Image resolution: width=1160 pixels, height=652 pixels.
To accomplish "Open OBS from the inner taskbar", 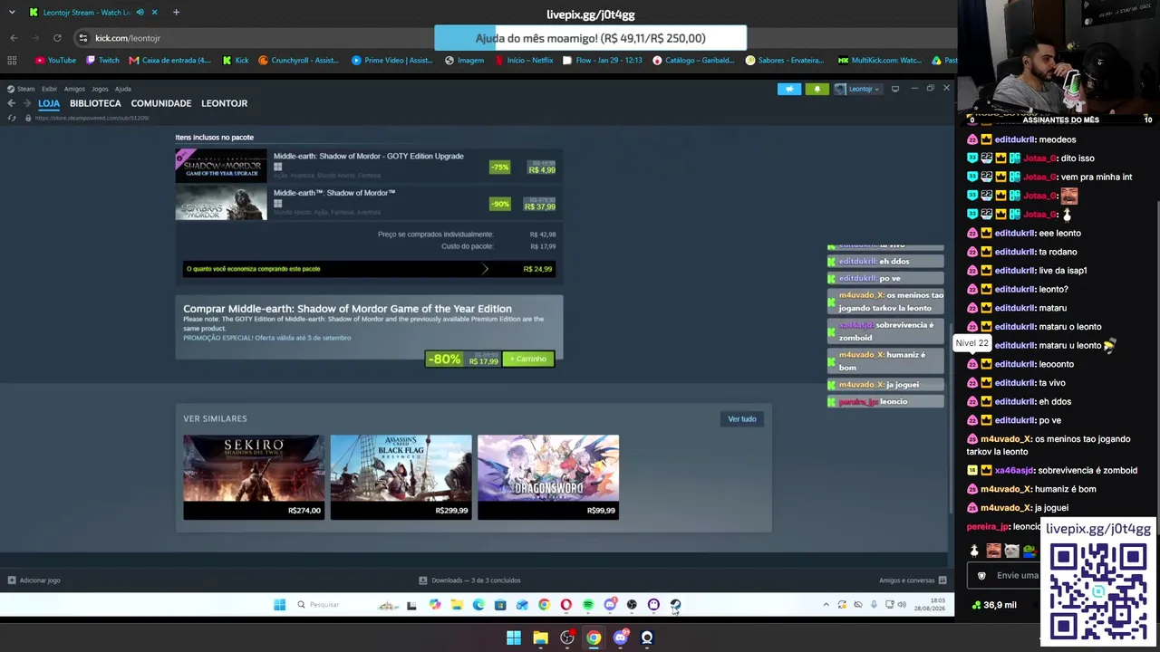I will pyautogui.click(x=632, y=605).
